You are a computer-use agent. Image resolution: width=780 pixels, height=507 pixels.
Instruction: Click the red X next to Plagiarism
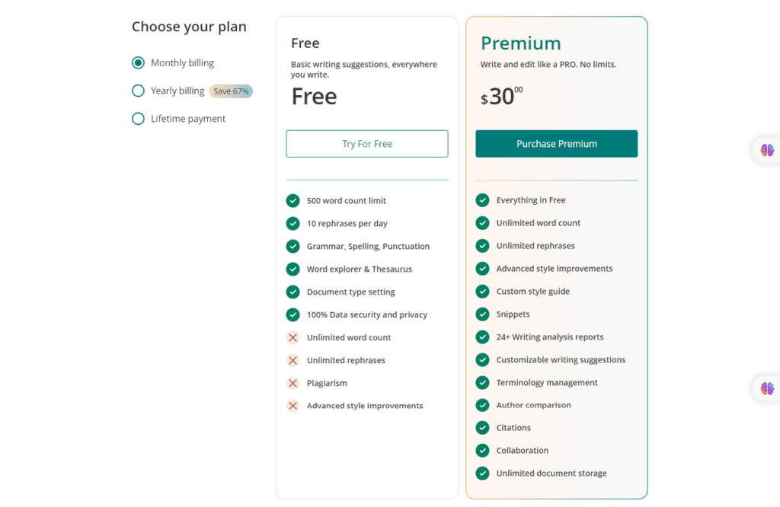292,383
